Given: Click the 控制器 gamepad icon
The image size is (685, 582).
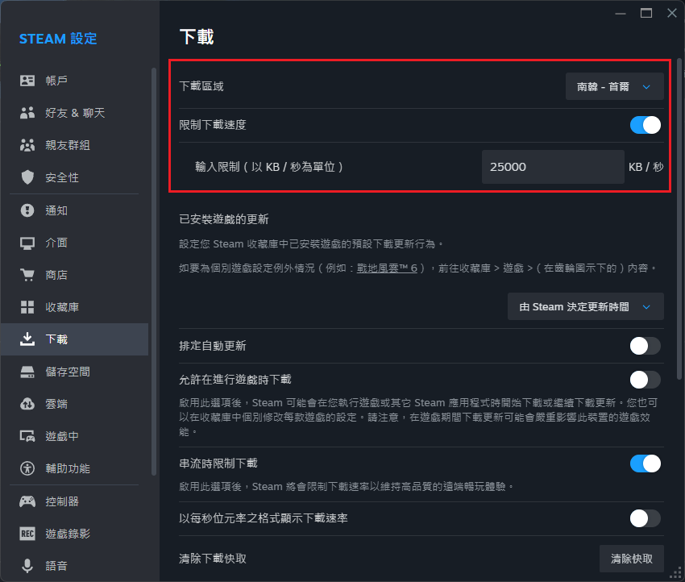Looking at the screenshot, I should pyautogui.click(x=27, y=501).
